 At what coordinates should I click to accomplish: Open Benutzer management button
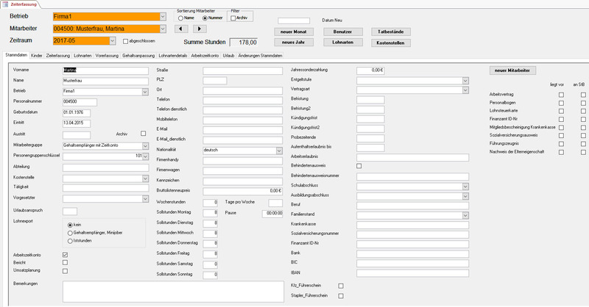[x=343, y=32]
